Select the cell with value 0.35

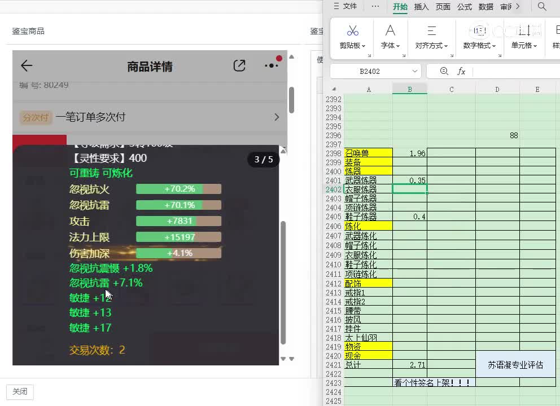pyautogui.click(x=410, y=180)
